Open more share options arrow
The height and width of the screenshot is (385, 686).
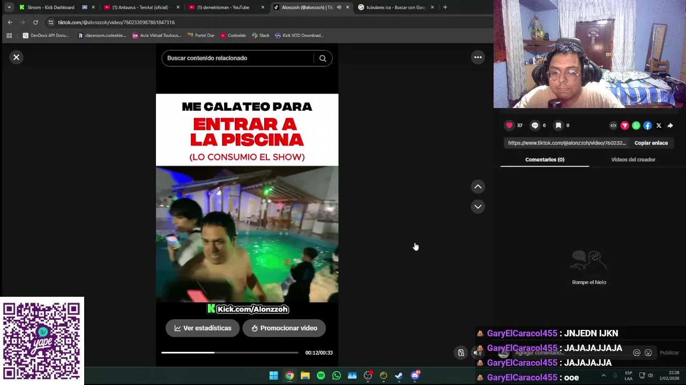point(670,126)
